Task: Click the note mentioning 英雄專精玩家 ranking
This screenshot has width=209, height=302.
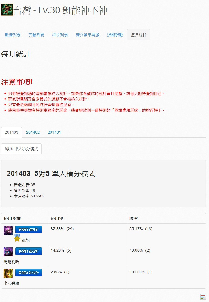Action: 86,110
